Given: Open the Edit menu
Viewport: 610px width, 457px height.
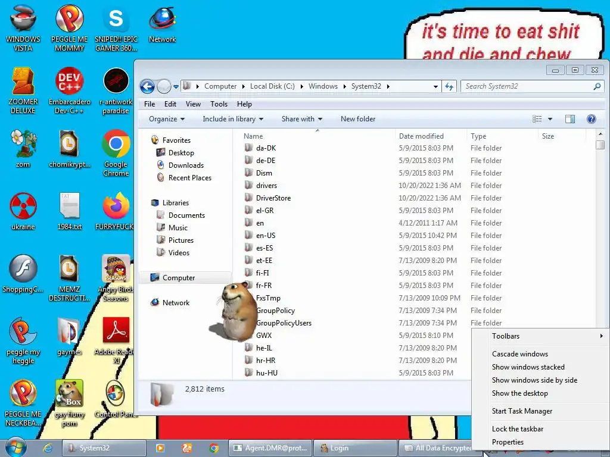Looking at the screenshot, I should pos(170,104).
